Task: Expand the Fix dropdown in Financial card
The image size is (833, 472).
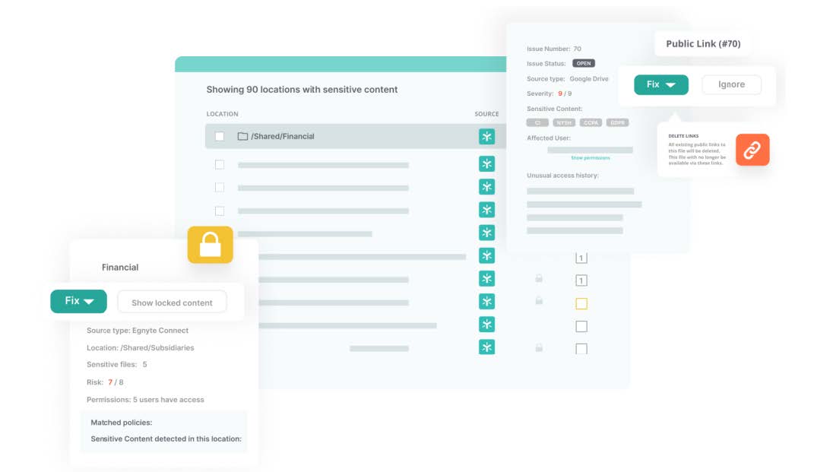Action: (x=79, y=302)
